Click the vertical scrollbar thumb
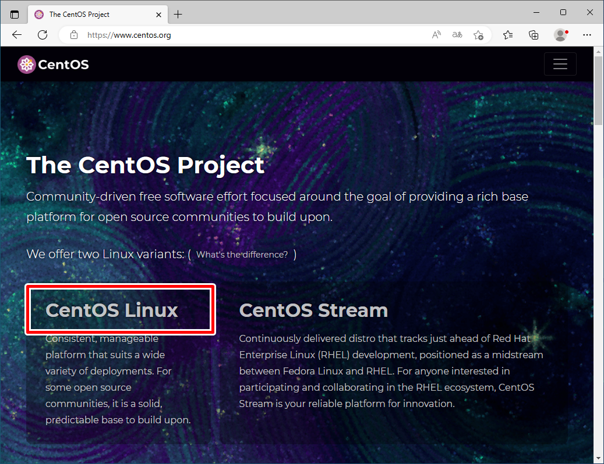Image resolution: width=604 pixels, height=464 pixels. click(598, 91)
